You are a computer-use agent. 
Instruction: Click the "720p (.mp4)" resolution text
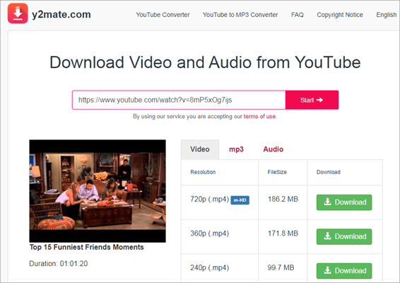209,200
